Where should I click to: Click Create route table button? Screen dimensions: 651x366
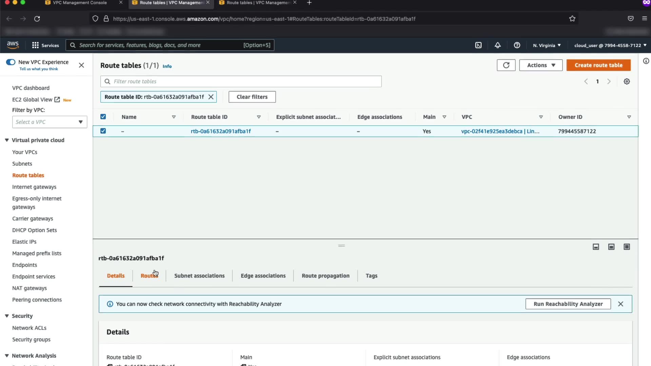598,65
